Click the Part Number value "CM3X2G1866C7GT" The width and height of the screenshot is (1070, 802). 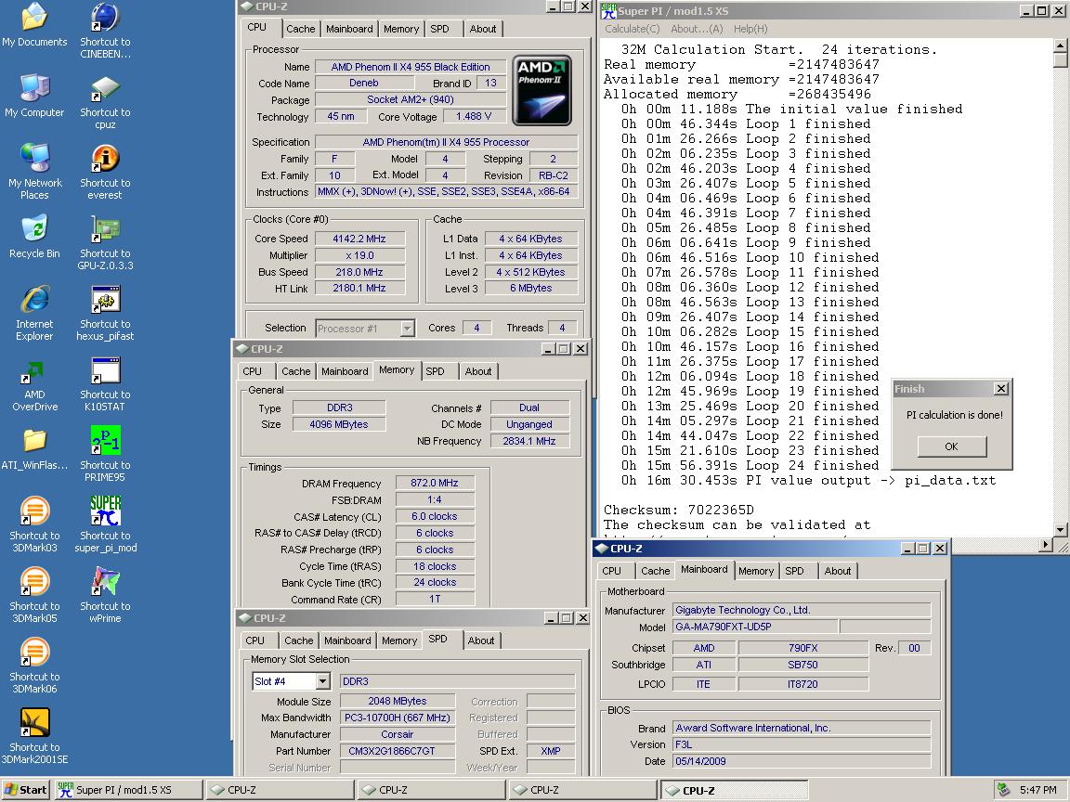[398, 751]
